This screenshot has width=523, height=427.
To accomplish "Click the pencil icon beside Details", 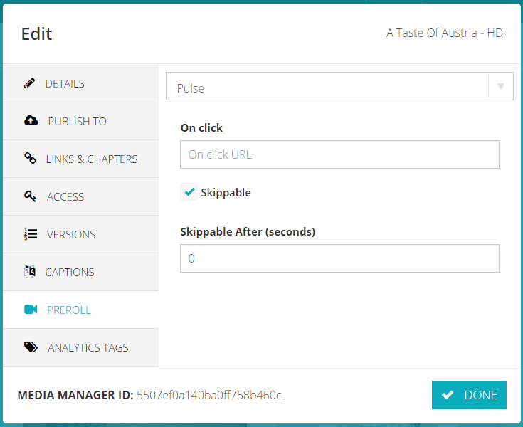I will coord(30,83).
